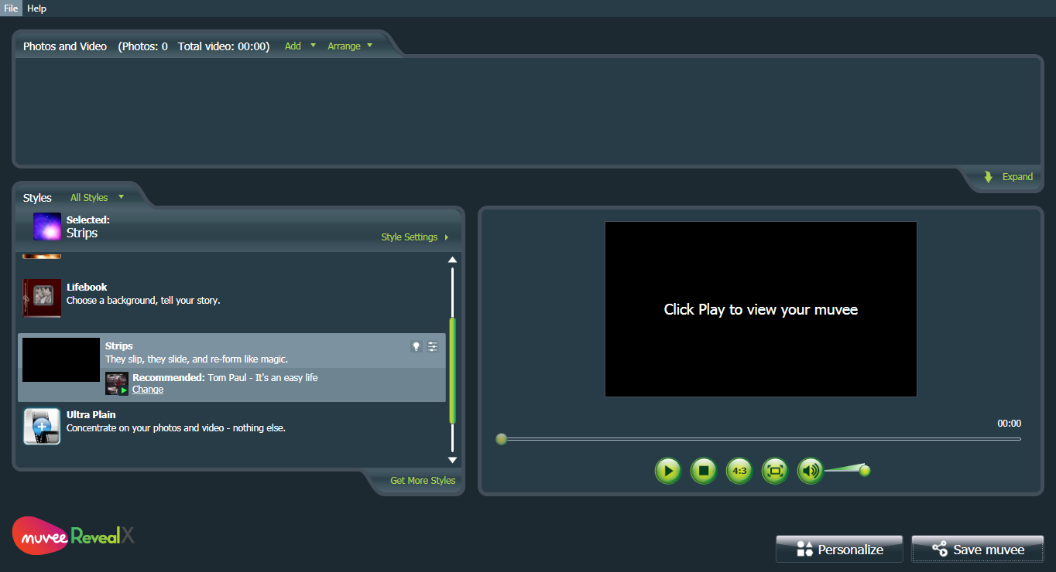
Task: Click the Styles panel tab label
Action: point(37,198)
